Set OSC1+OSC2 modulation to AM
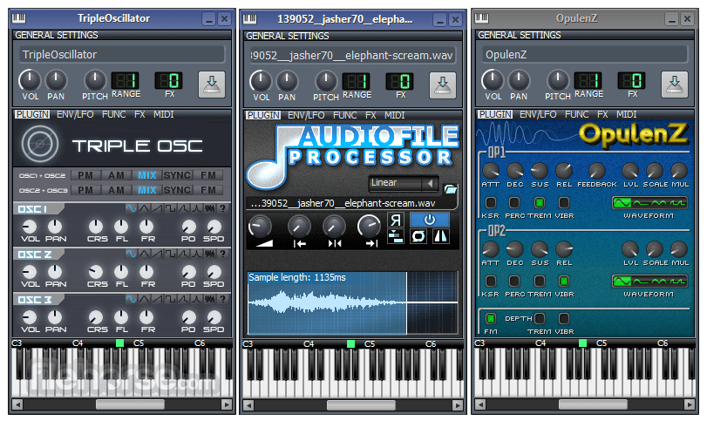Image resolution: width=707 pixels, height=421 pixels. [x=116, y=175]
